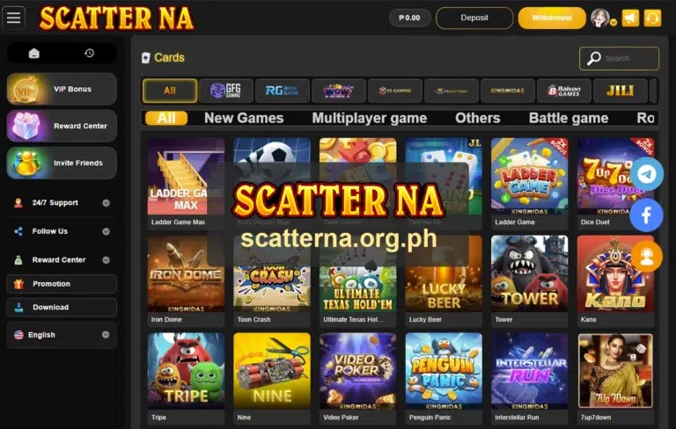Click the Search input field
The height and width of the screenshot is (429, 676).
point(619,58)
